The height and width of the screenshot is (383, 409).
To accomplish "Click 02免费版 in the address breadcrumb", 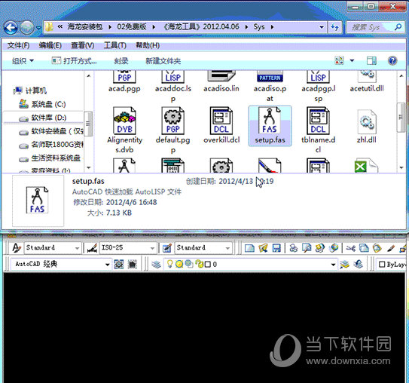I will (x=132, y=27).
